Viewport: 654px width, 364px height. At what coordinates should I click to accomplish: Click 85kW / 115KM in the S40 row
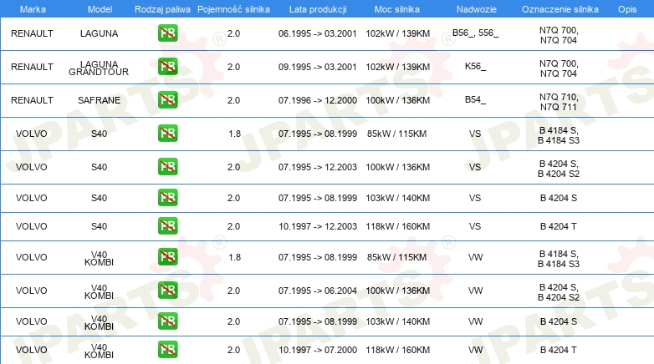click(396, 134)
